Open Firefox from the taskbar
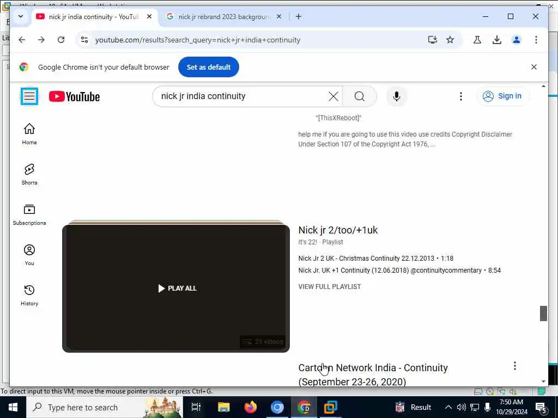The height and width of the screenshot is (418, 558). pos(251,407)
